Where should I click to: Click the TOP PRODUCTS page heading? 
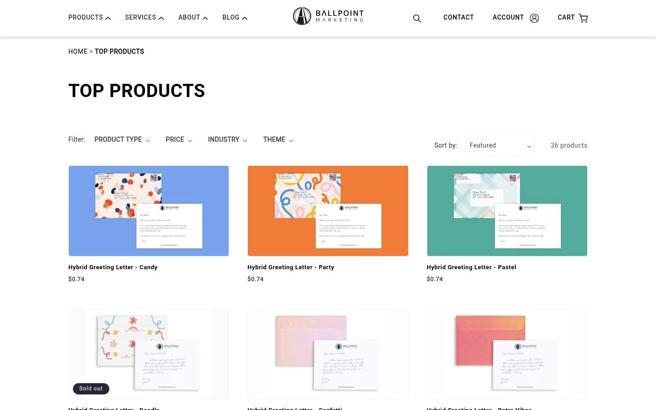[x=137, y=91]
